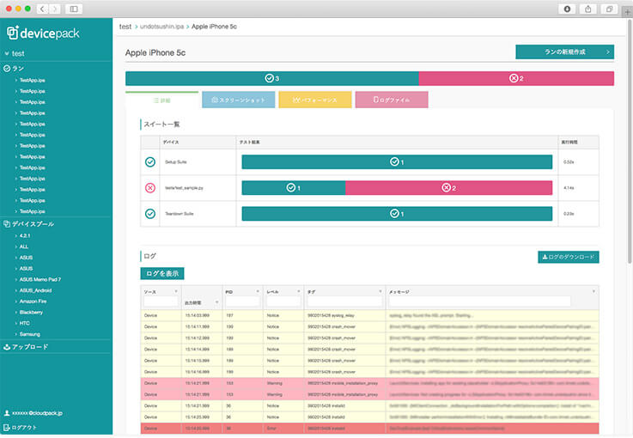Image resolution: width=633 pixels, height=438 pixels.
Task: Show all tabs icon in browser
Action: (x=609, y=9)
